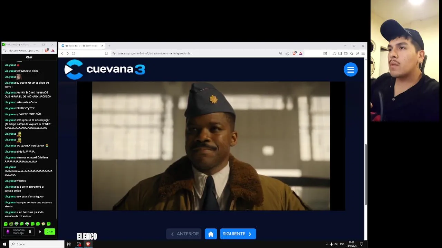Open Brave Shields lion icon in main browser
Viewport: 442px width, 248px height.
click(294, 53)
